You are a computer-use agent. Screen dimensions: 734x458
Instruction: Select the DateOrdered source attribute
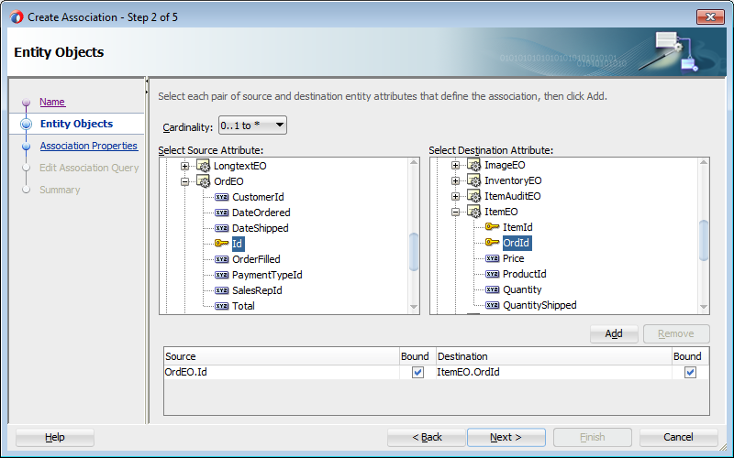(261, 213)
